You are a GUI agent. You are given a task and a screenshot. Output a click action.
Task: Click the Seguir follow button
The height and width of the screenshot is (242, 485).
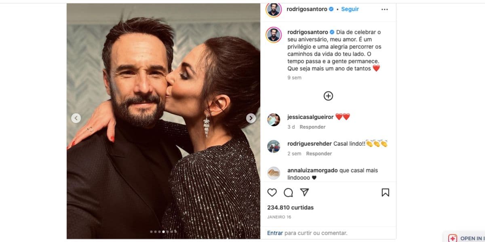[350, 9]
